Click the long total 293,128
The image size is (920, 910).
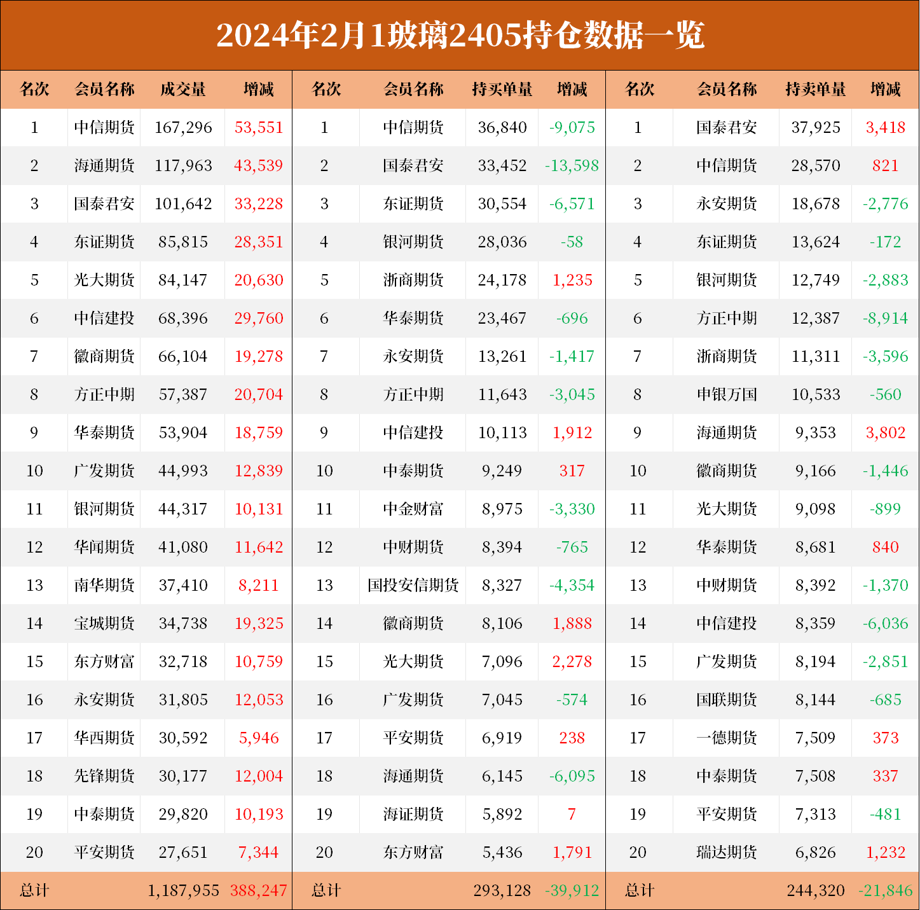[502, 890]
